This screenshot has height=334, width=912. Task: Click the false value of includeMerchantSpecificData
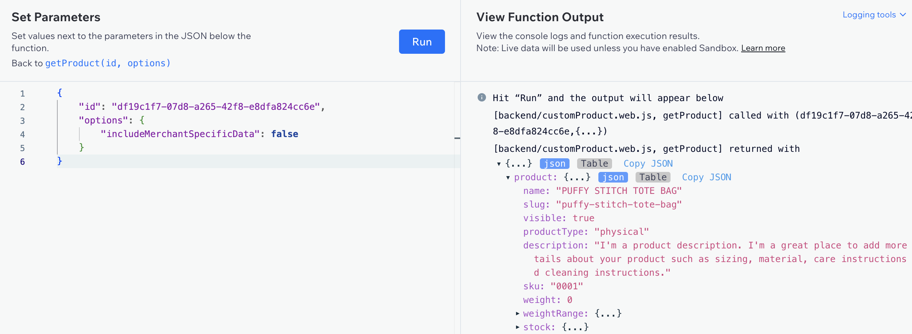(284, 134)
